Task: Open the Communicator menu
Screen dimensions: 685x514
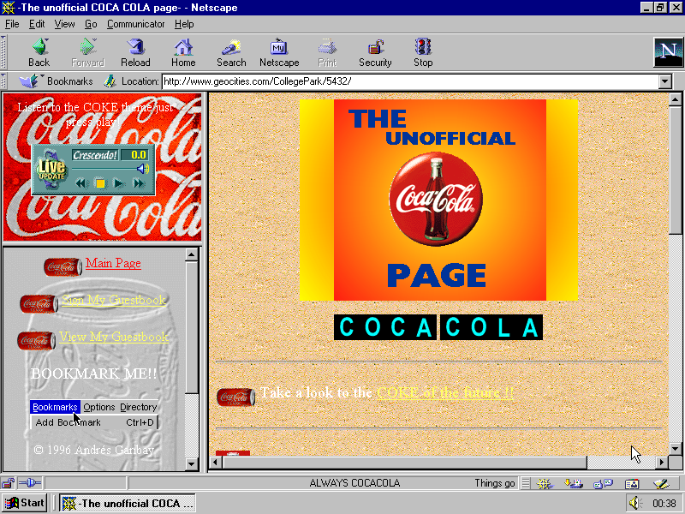Action: click(136, 24)
